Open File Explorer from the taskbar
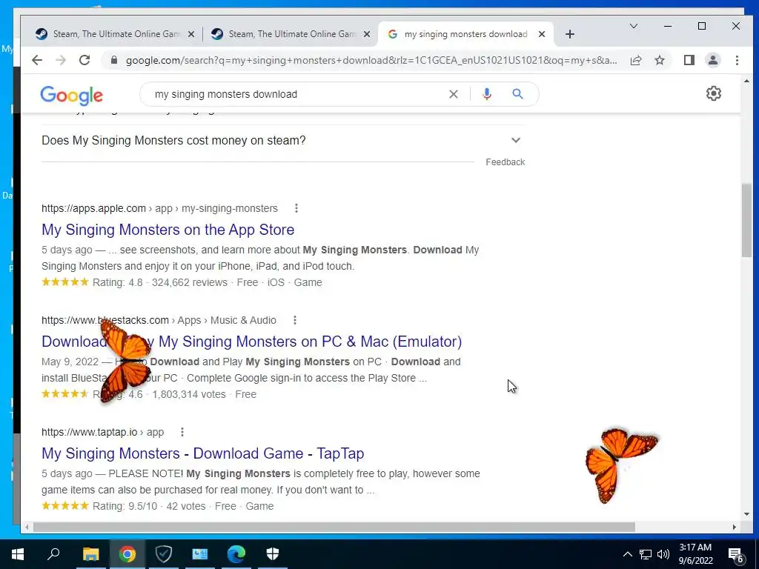The height and width of the screenshot is (569, 759). click(x=90, y=554)
